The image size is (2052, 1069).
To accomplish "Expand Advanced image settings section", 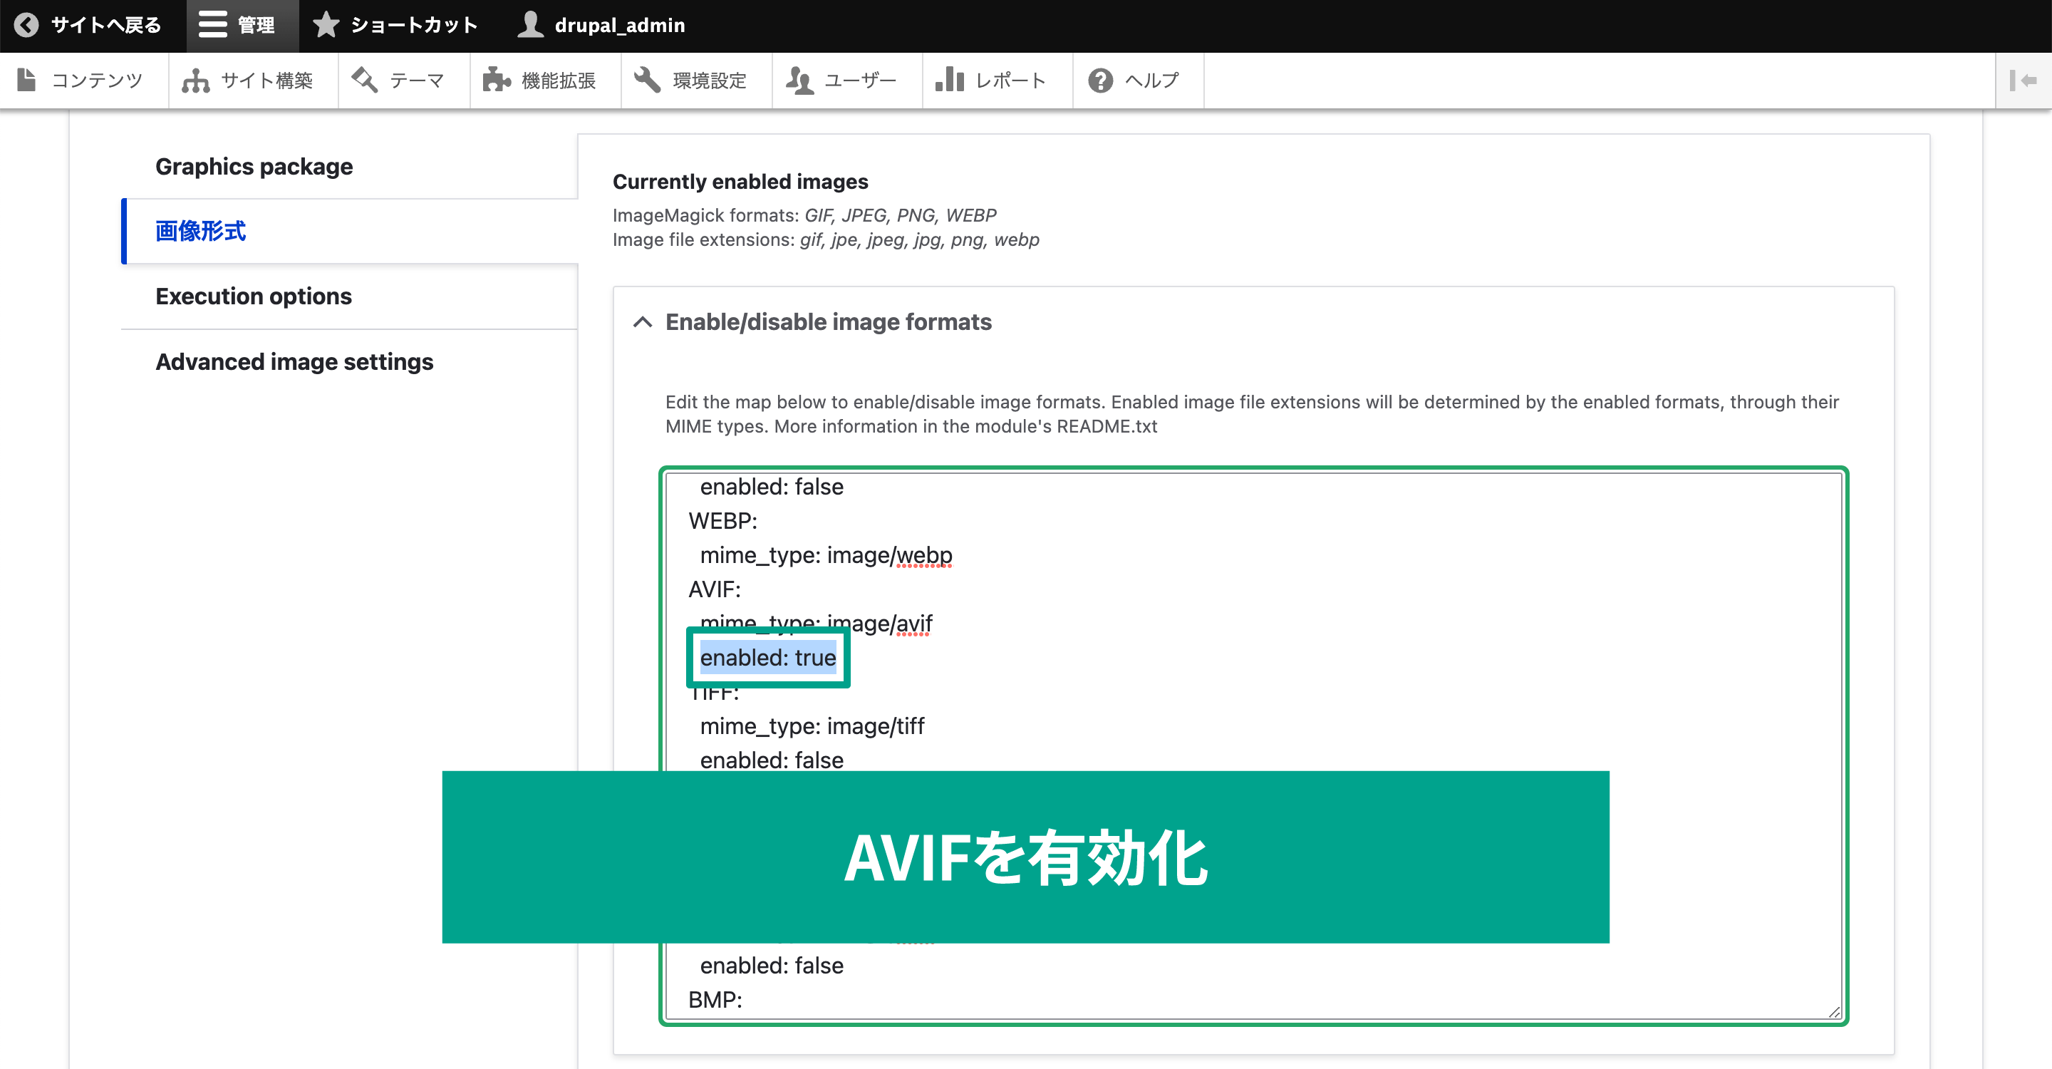I will coord(294,361).
